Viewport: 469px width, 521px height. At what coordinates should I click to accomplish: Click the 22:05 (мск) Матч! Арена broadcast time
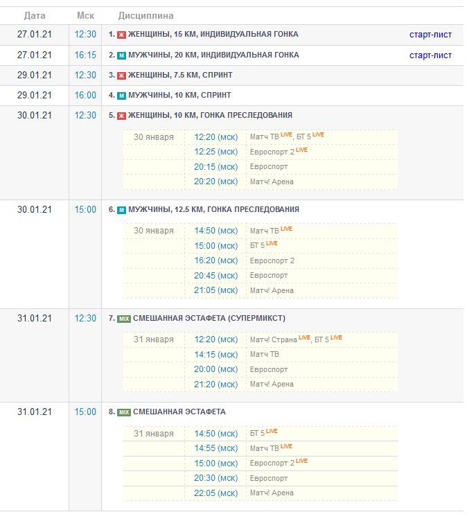(215, 493)
